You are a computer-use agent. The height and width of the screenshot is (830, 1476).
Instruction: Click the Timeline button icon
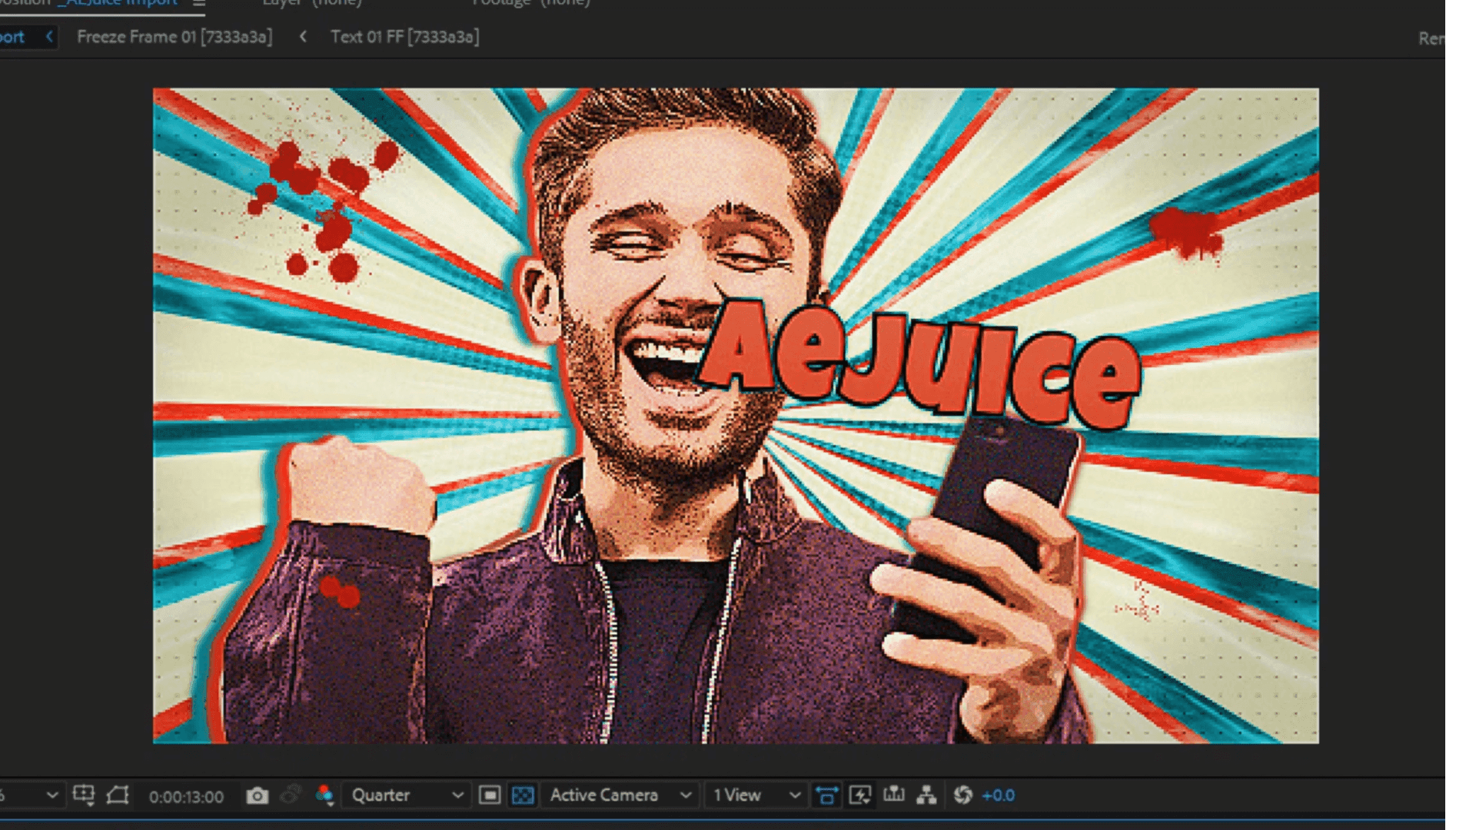pyautogui.click(x=893, y=795)
